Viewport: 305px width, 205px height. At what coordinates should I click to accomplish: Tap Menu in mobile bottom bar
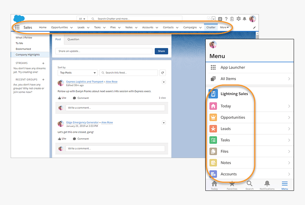click(x=284, y=185)
